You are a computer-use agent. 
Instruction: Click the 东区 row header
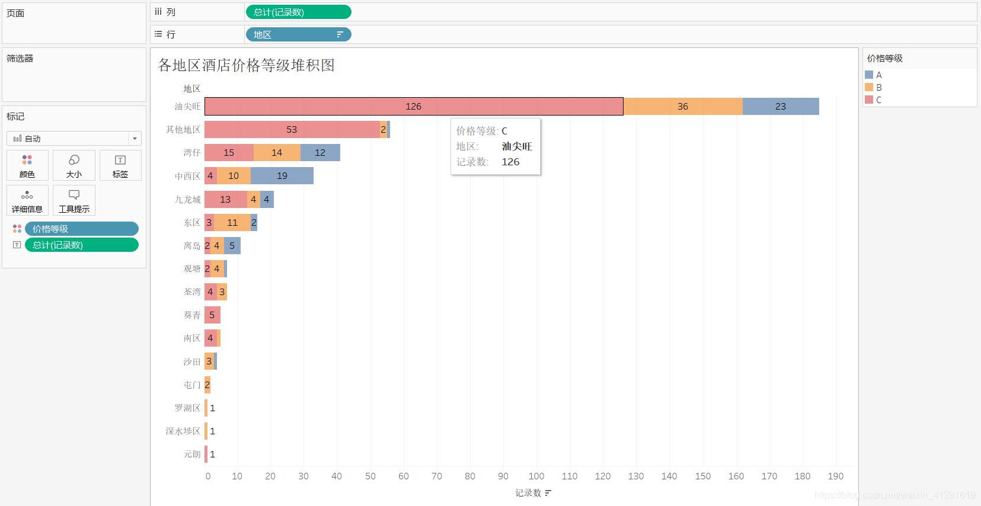click(192, 223)
